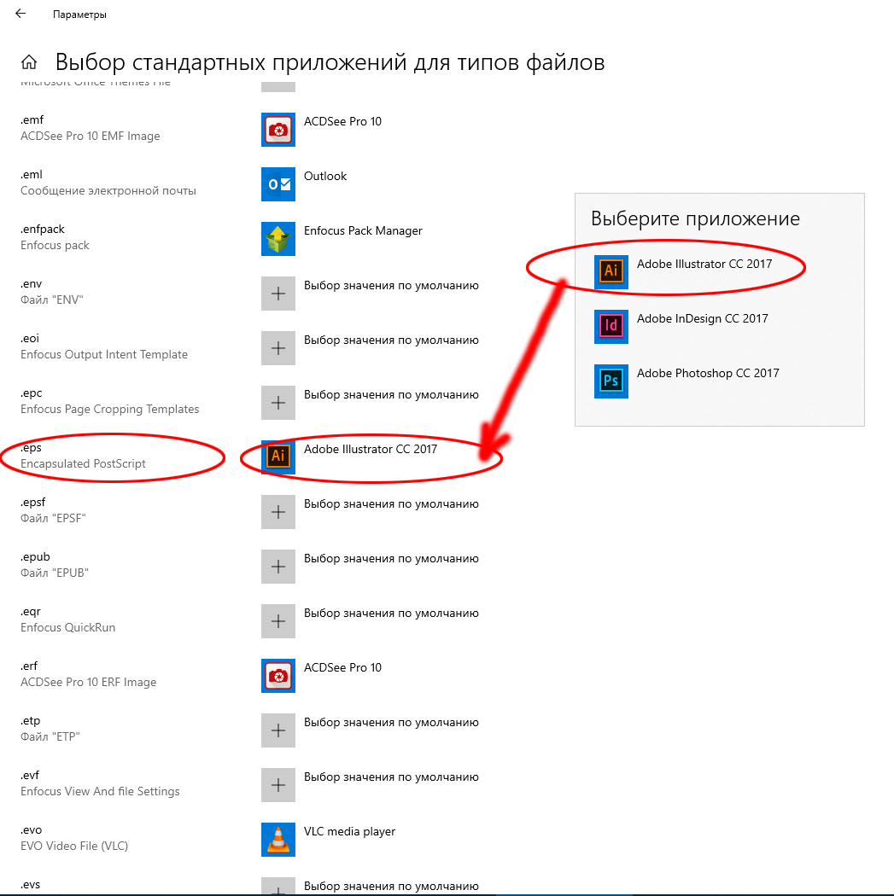Click plus icon for .eqr default

[x=278, y=621]
